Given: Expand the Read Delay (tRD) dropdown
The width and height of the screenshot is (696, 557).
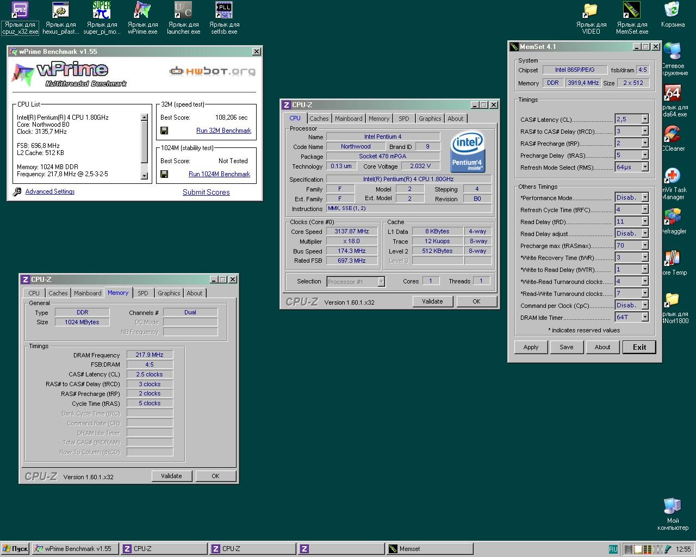Looking at the screenshot, I should pos(645,221).
